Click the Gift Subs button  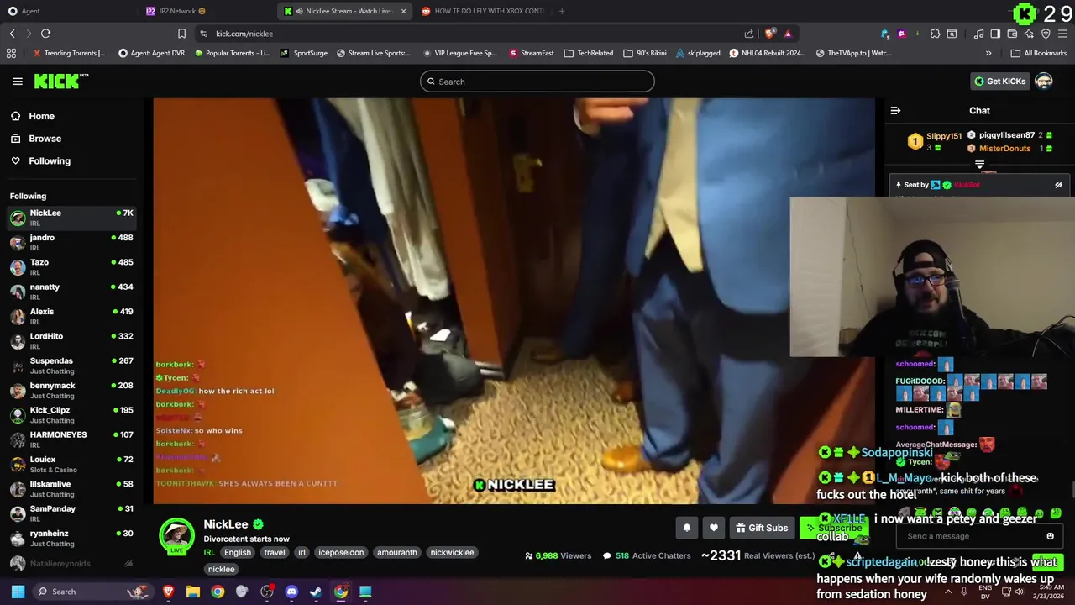pyautogui.click(x=762, y=528)
